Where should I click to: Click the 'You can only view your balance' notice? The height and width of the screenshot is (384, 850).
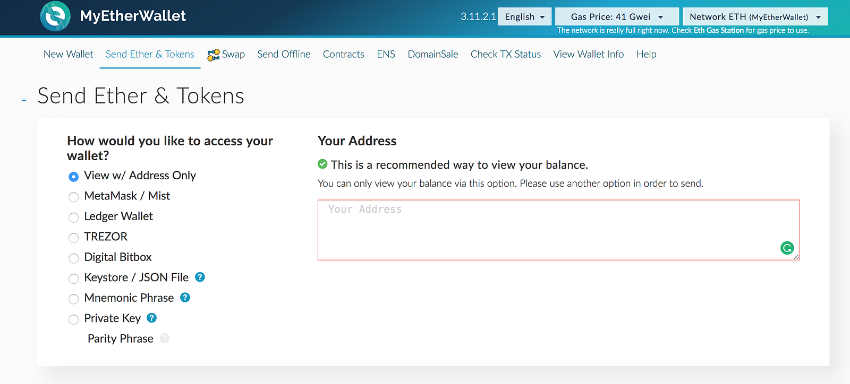click(x=511, y=184)
